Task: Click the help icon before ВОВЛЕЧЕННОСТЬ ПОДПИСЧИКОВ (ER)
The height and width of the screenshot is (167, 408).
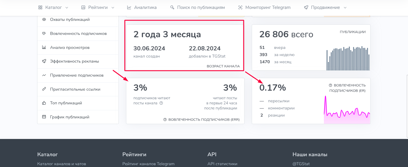Action: [330, 85]
